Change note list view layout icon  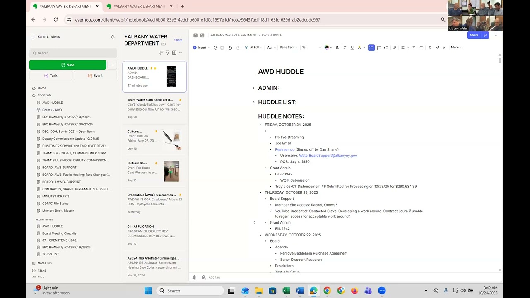coord(174,53)
